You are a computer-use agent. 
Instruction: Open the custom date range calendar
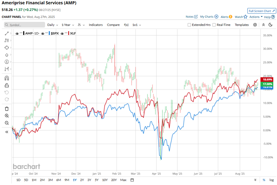132,180
